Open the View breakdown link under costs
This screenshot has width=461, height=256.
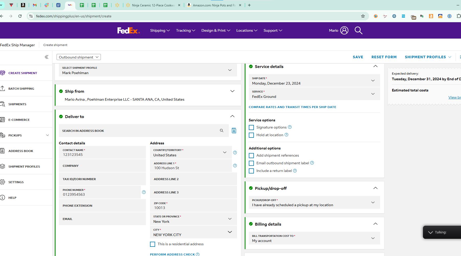pyautogui.click(x=455, y=97)
